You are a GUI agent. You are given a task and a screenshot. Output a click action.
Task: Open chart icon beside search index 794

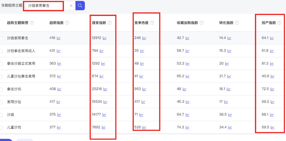coord(102,51)
